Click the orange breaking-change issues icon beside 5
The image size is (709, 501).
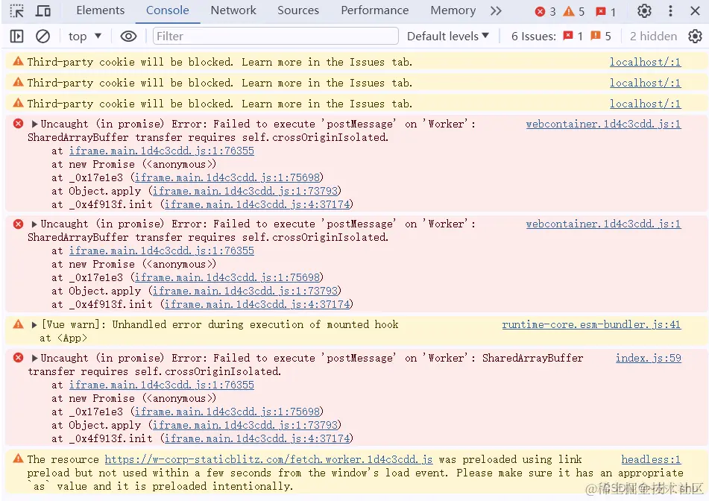tap(596, 36)
